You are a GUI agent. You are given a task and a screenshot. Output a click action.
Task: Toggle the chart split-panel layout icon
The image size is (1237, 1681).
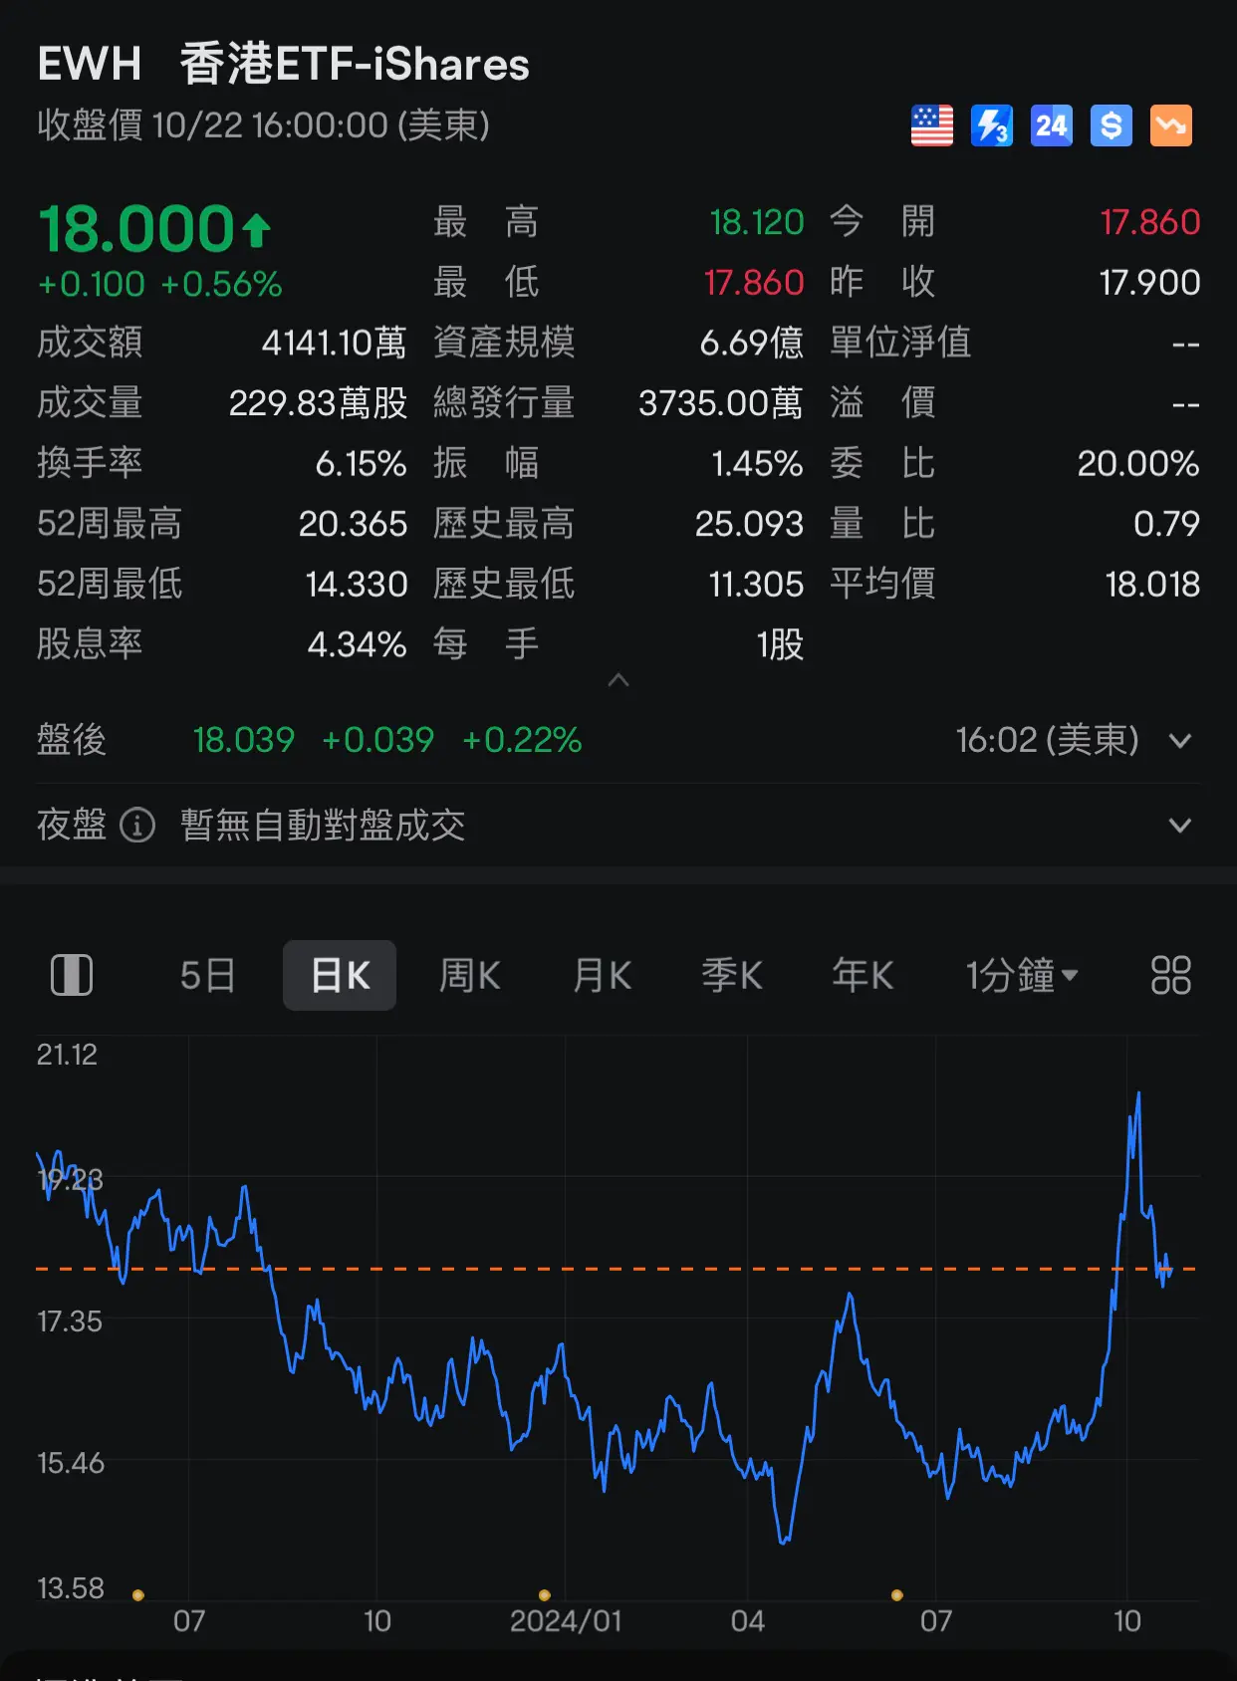point(72,975)
